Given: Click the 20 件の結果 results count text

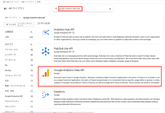Looking at the screenshot, I should point(44,23).
